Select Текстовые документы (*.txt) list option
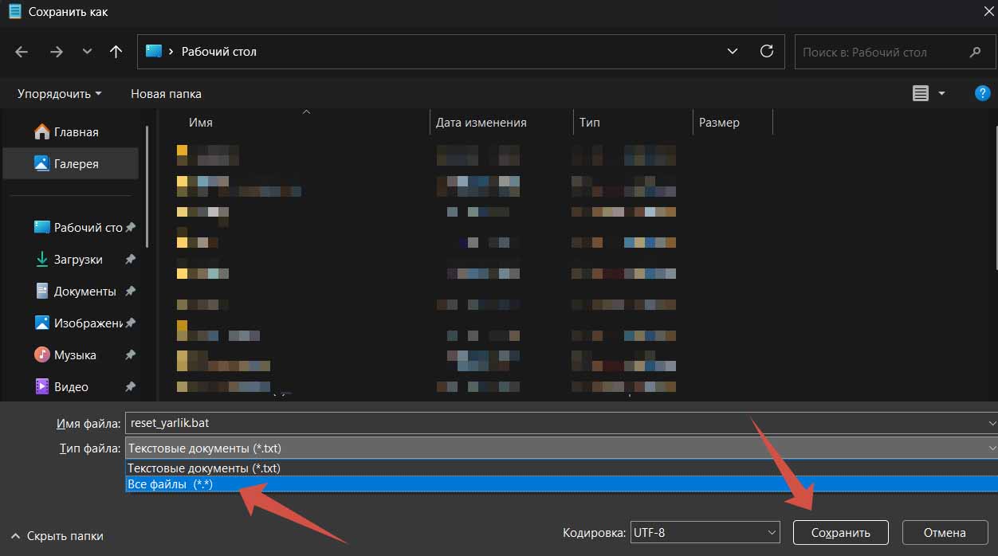998x556 pixels. click(x=204, y=468)
